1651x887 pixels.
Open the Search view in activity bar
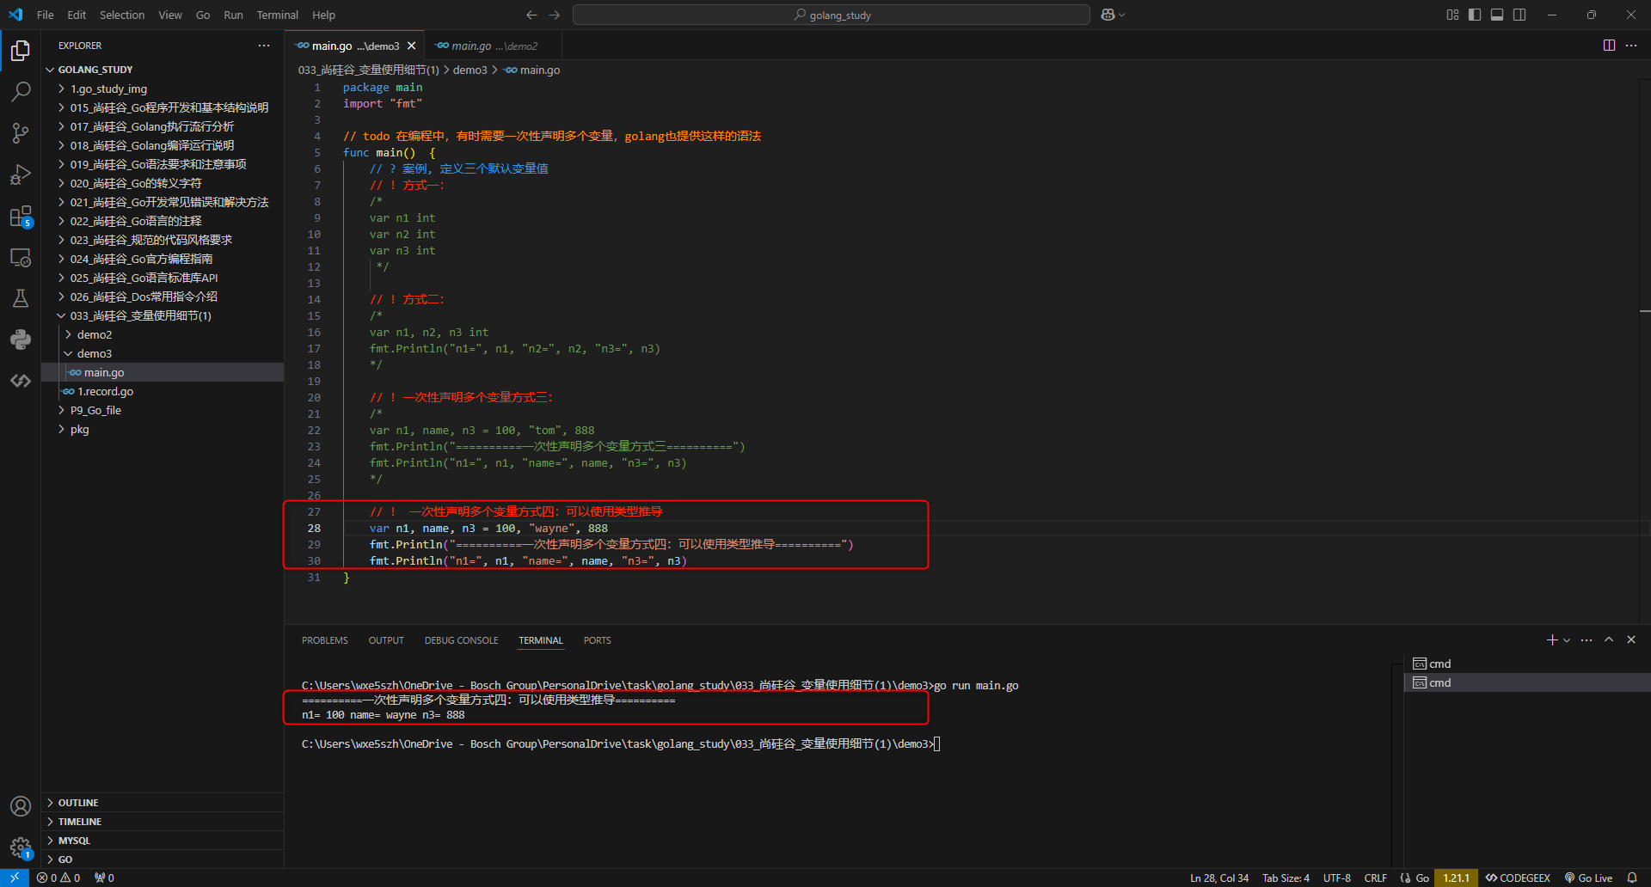click(21, 91)
